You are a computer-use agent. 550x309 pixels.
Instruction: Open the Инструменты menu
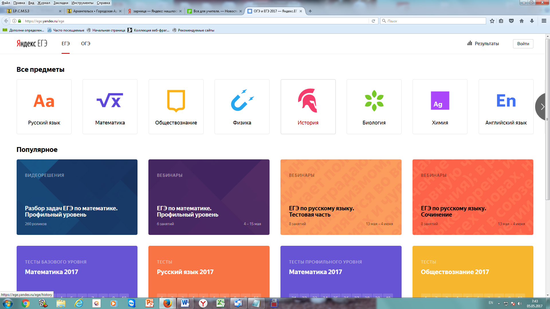click(x=82, y=3)
